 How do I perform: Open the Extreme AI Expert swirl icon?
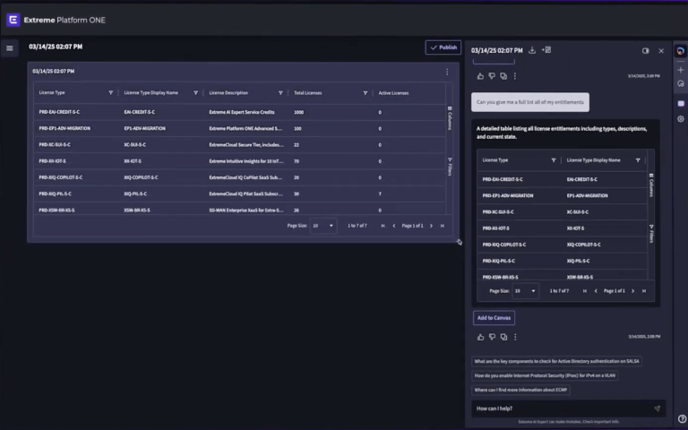681,51
